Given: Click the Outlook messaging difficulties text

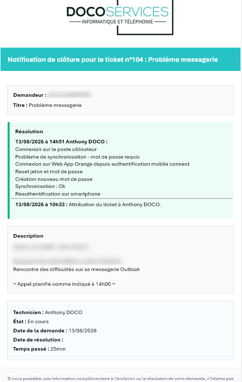Looking at the screenshot, I should click(x=77, y=270).
